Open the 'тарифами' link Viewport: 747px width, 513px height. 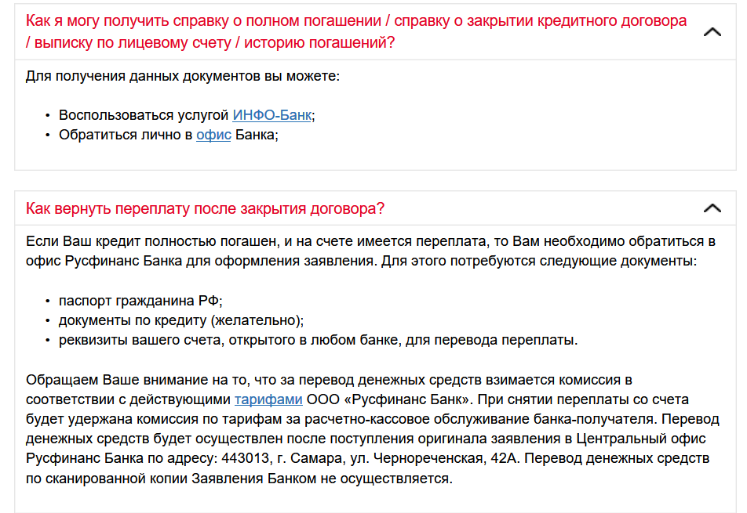click(x=268, y=399)
